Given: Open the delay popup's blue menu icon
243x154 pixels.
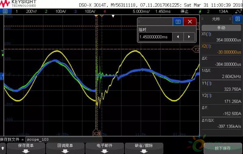Looking at the screenshot, I should (178, 22).
